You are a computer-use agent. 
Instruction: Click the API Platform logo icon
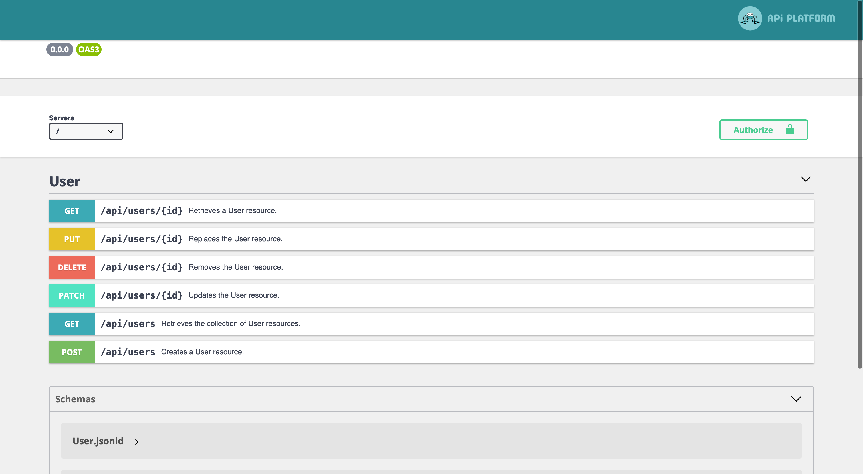coord(750,17)
